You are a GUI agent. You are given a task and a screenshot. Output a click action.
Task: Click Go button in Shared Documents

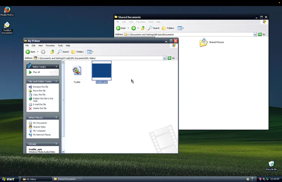pyautogui.click(x=262, y=35)
